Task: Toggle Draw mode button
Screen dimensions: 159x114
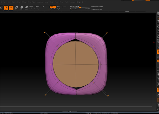Action: pos(11,8)
